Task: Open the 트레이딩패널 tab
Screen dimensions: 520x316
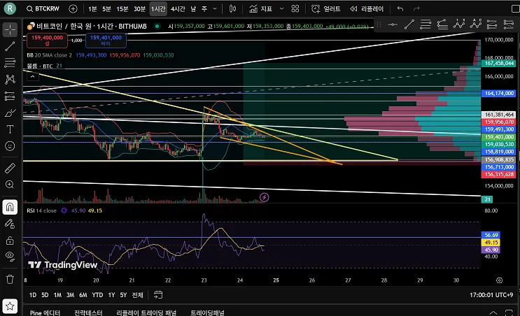Action: click(x=207, y=313)
